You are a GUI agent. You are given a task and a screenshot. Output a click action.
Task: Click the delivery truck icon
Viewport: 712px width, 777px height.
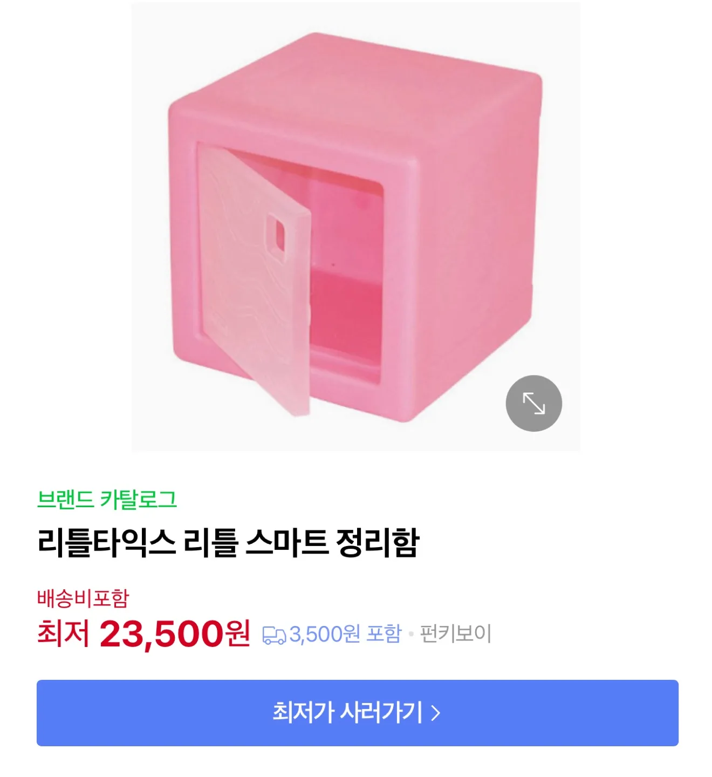pos(273,635)
